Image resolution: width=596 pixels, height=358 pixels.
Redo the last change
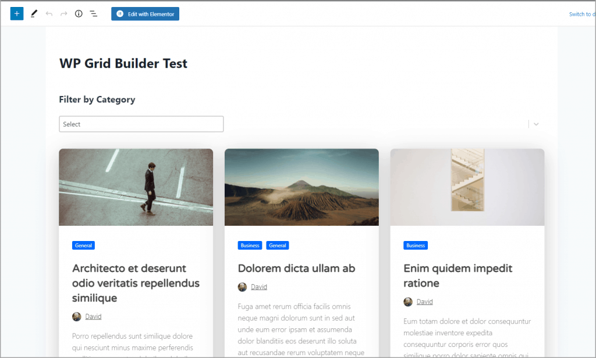point(63,13)
